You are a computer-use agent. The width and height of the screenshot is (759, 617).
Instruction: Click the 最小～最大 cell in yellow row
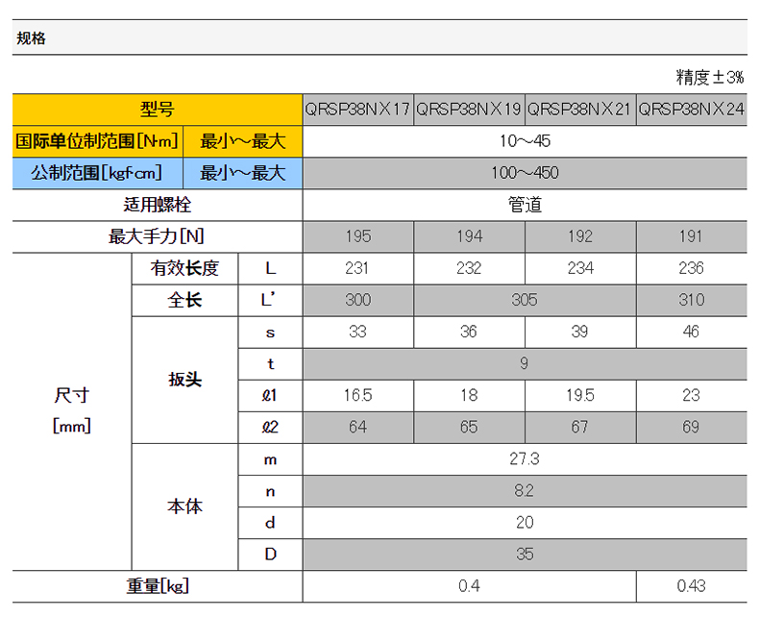(243, 141)
